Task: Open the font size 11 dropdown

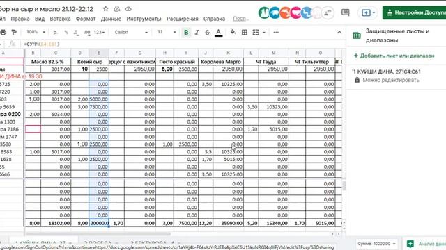Action: [x=167, y=32]
